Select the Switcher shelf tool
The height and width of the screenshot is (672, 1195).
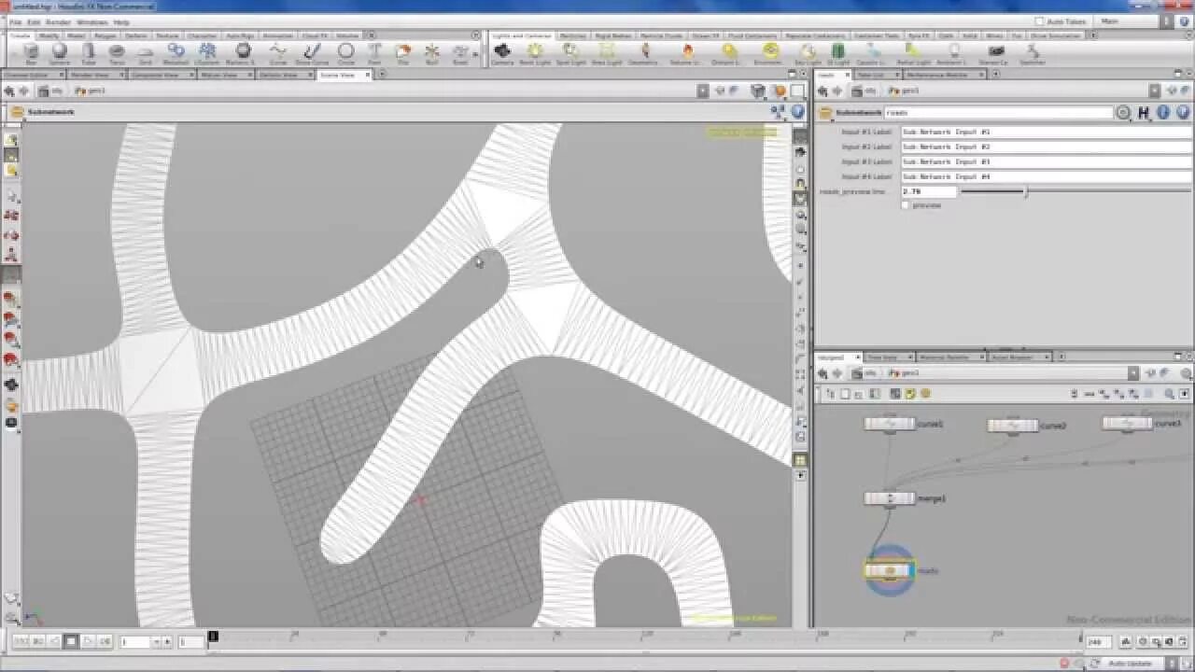[1032, 53]
